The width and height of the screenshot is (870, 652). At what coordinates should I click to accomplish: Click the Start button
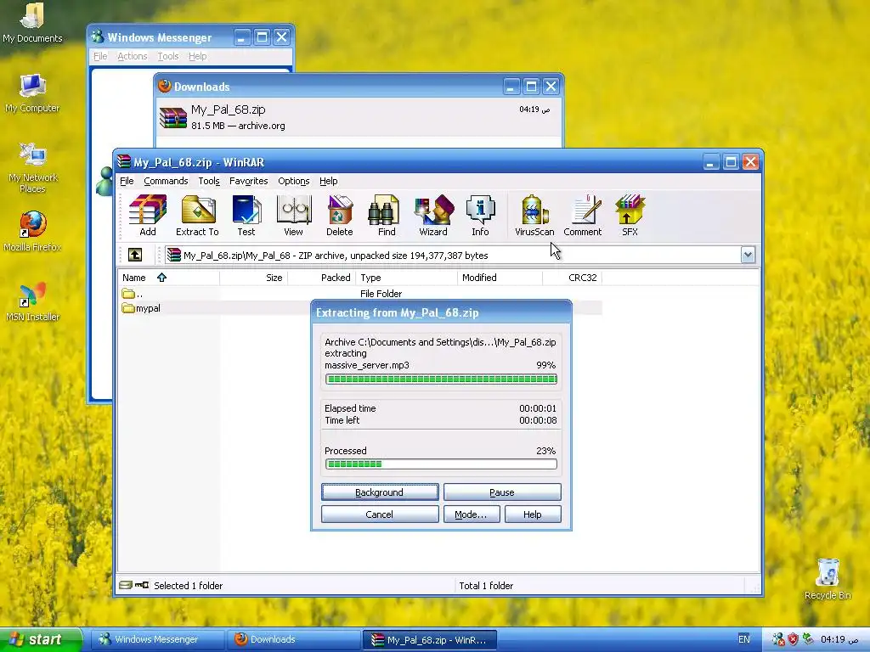(x=41, y=639)
